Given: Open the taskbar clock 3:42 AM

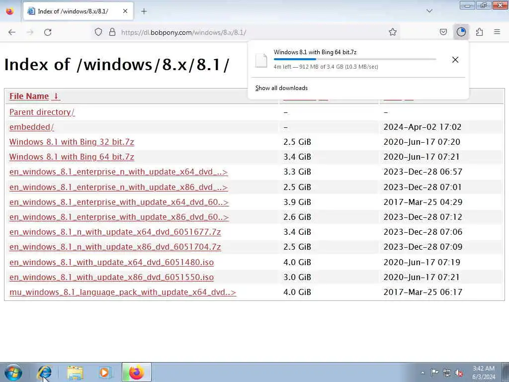Looking at the screenshot, I should click(x=484, y=373).
